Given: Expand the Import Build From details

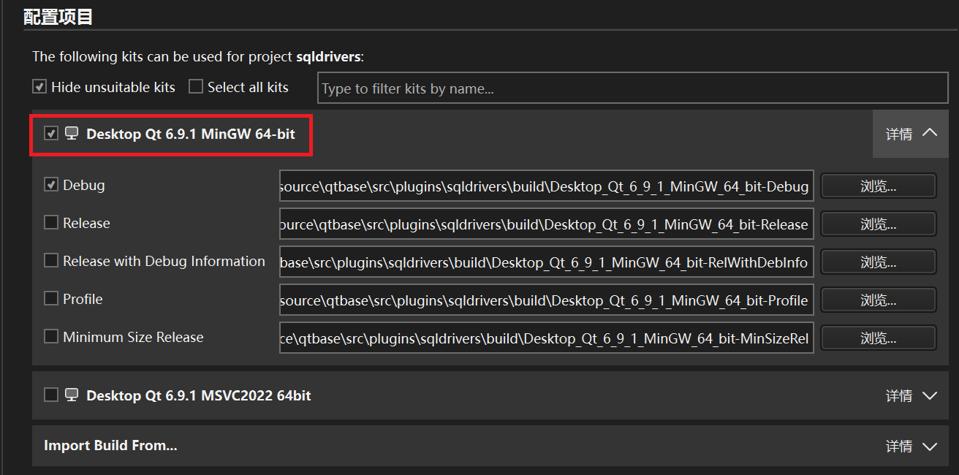Looking at the screenshot, I should (x=911, y=446).
